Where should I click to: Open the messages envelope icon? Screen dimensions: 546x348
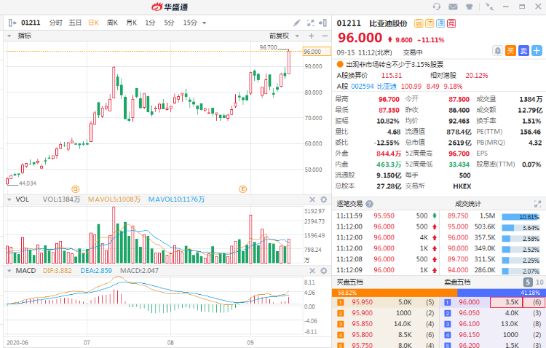tap(453, 7)
